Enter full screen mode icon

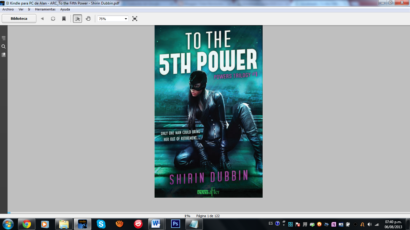135,19
